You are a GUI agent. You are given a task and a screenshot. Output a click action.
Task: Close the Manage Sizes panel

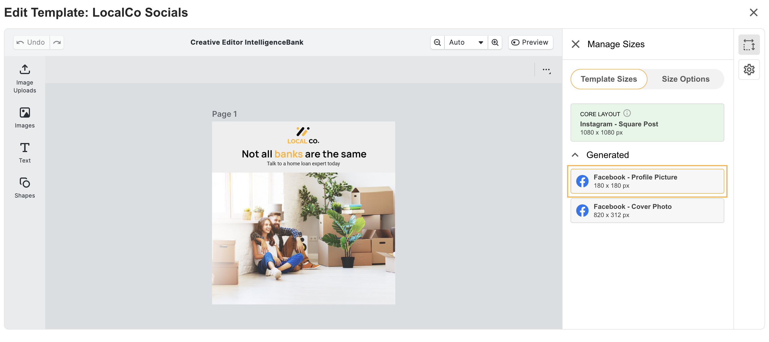pos(575,44)
